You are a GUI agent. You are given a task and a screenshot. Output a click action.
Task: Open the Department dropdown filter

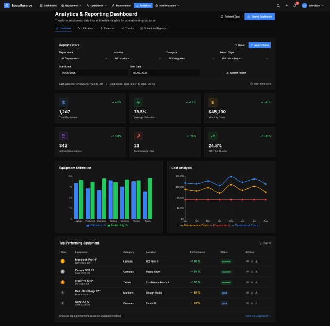click(83, 58)
